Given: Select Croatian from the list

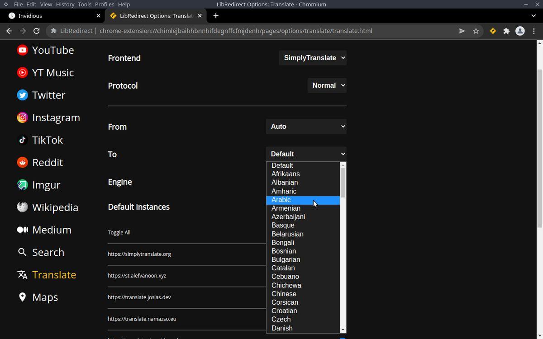Looking at the screenshot, I should pyautogui.click(x=303, y=311).
